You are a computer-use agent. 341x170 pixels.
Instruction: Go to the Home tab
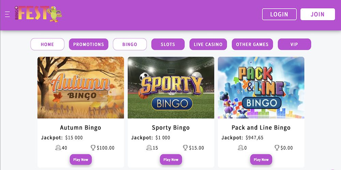(x=47, y=44)
